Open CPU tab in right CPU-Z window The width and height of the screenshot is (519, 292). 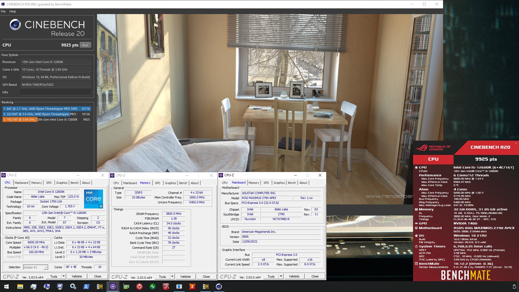225,183
